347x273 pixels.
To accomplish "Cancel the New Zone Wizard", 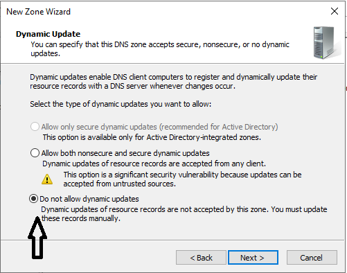I will pyautogui.click(x=312, y=258).
